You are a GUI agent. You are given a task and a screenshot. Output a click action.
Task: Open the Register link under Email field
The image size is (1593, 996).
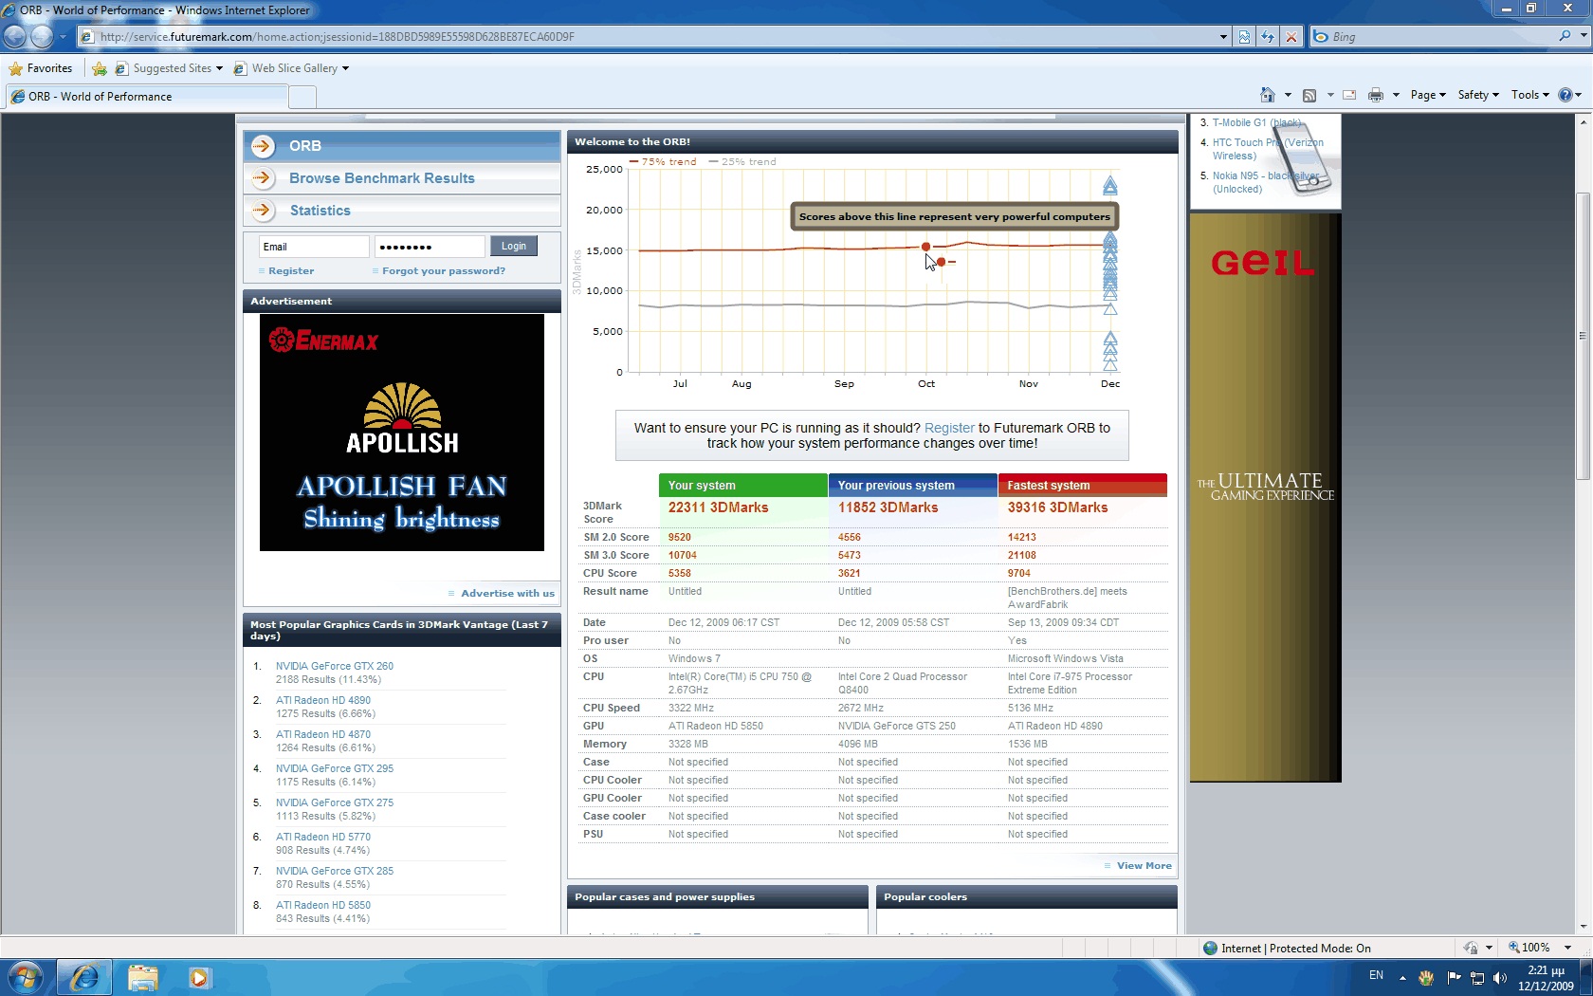coord(291,271)
